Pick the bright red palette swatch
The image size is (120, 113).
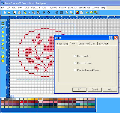[22, 102]
